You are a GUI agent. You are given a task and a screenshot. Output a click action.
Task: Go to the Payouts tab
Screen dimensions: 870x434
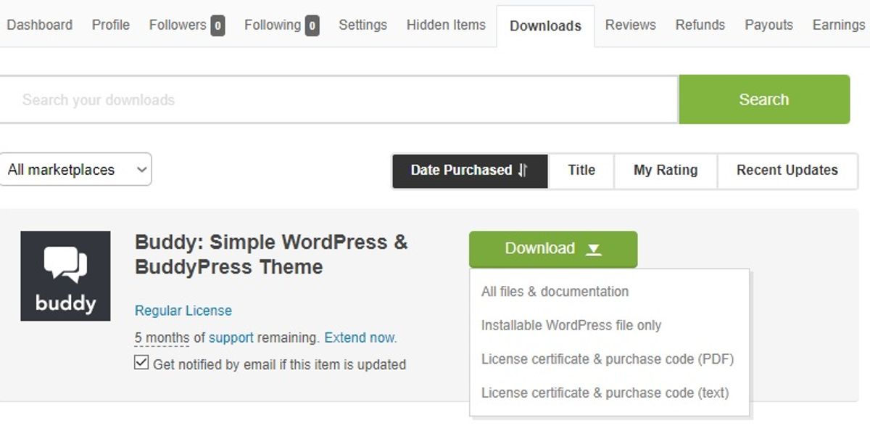click(768, 25)
